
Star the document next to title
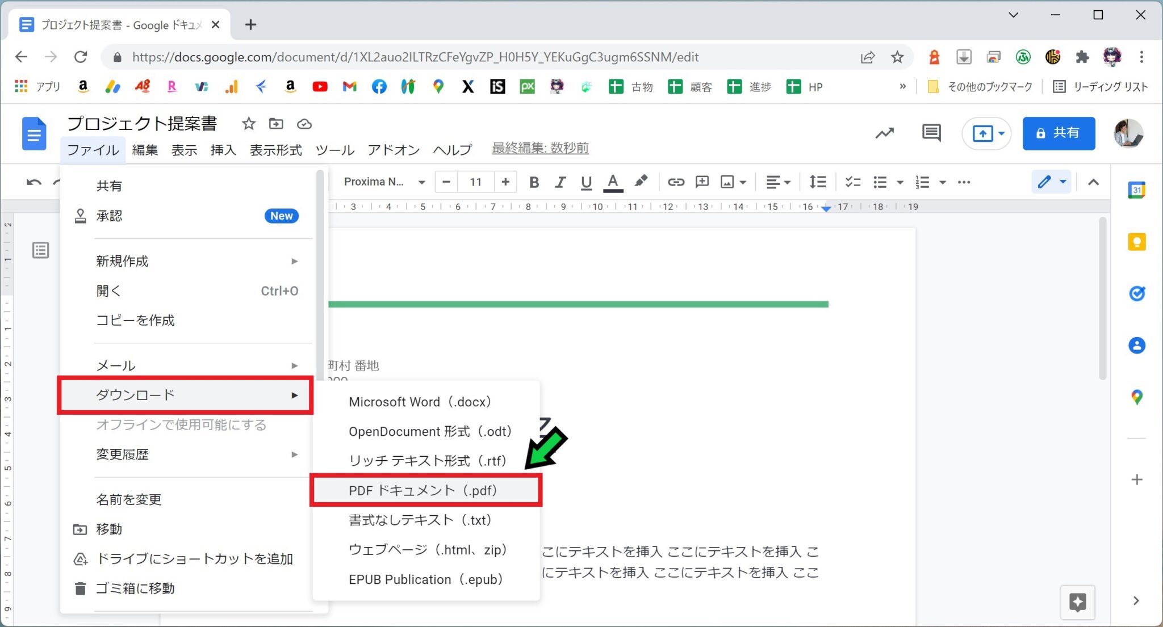(248, 124)
